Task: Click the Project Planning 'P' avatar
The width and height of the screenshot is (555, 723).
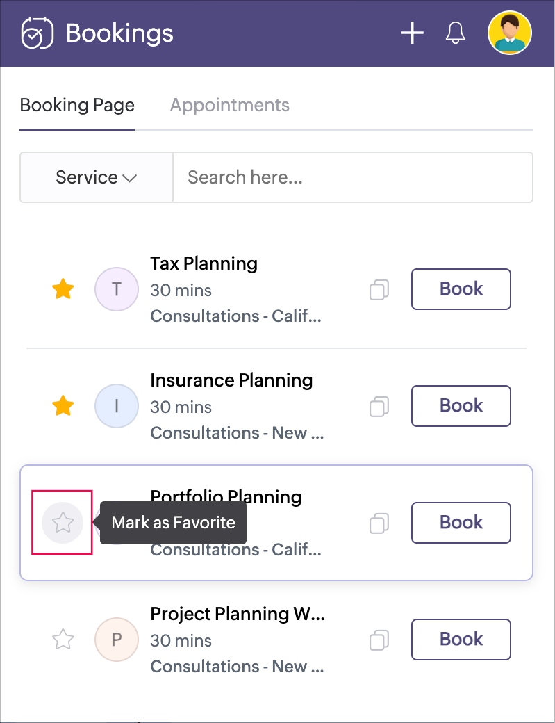Action: tap(117, 640)
